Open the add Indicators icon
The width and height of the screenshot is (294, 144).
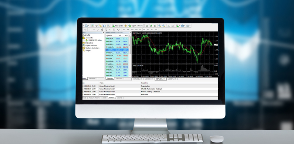[177, 26]
